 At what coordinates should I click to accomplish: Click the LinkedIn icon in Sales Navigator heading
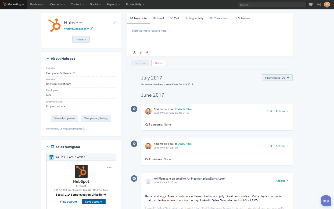pyautogui.click(x=52, y=147)
